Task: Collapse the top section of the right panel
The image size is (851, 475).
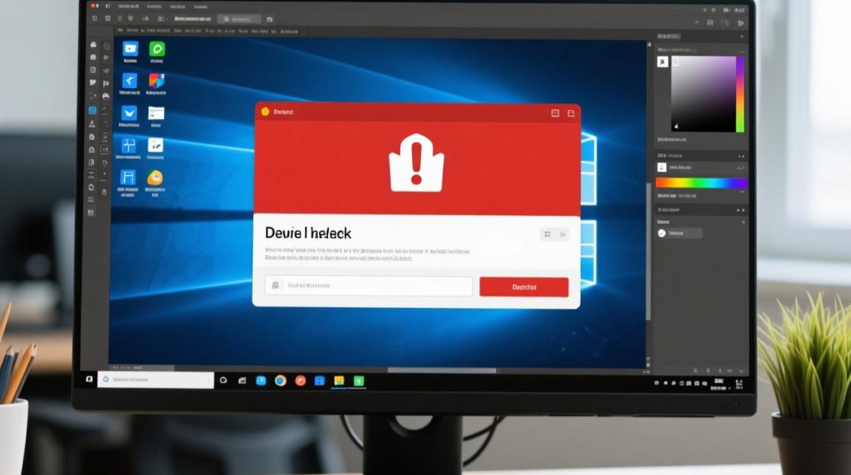Action: click(x=741, y=37)
